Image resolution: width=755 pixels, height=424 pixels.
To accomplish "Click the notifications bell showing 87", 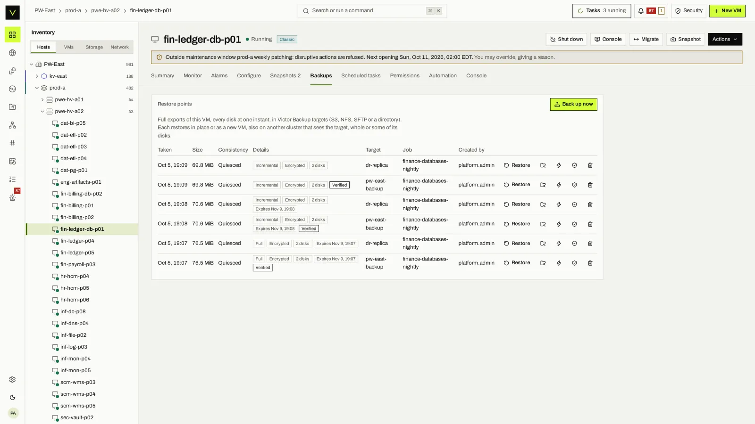I will 651,11.
